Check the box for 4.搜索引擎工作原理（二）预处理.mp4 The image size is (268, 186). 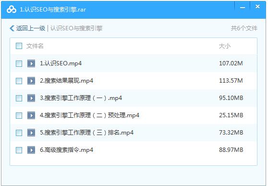(19, 115)
